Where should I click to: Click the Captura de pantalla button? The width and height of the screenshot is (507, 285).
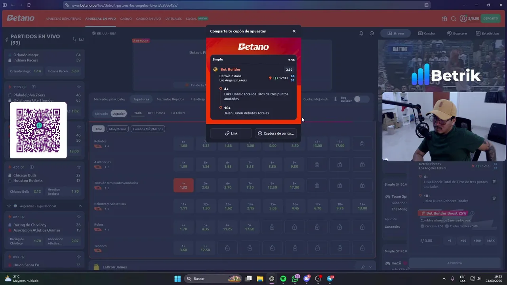[276, 133]
